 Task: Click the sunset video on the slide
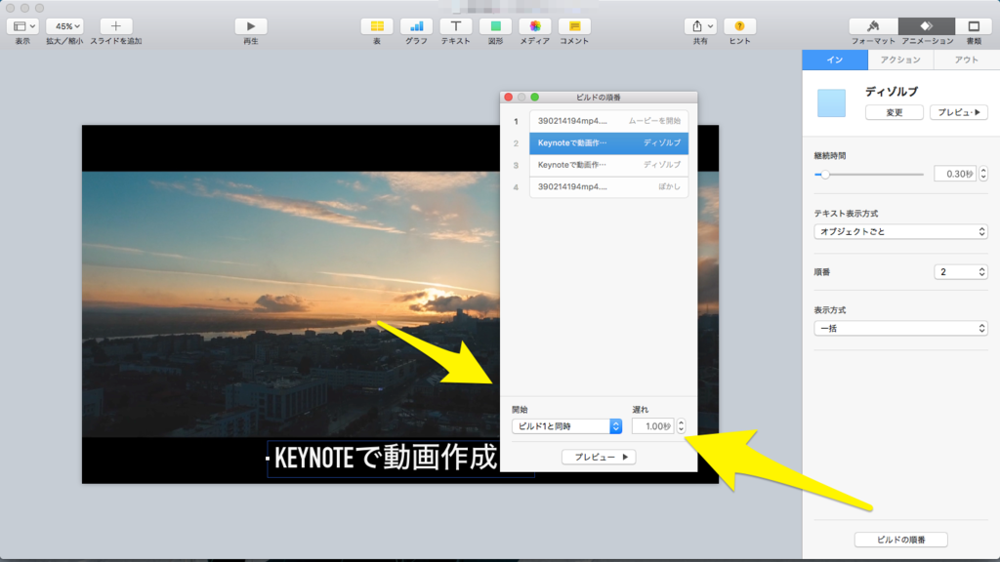coord(290,302)
